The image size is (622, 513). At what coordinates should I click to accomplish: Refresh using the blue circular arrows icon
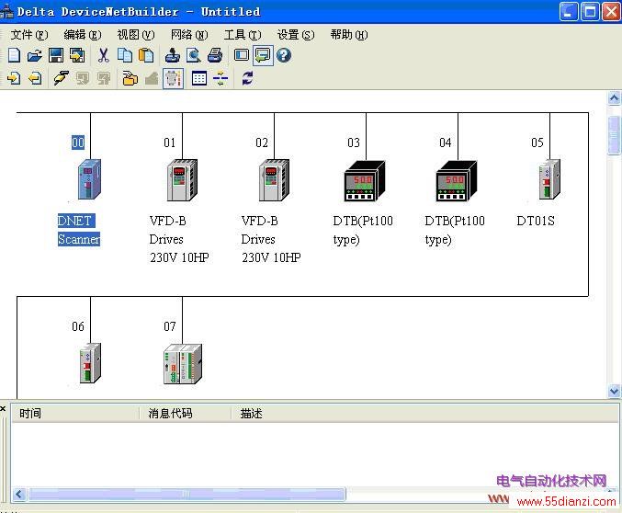[247, 78]
